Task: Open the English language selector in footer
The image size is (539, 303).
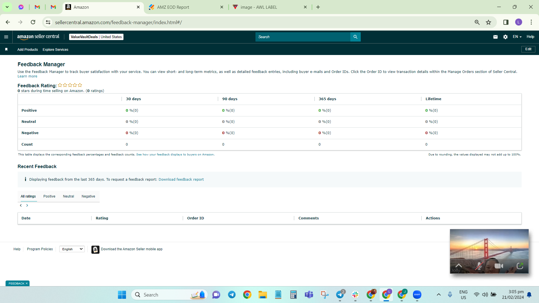Action: (72, 249)
